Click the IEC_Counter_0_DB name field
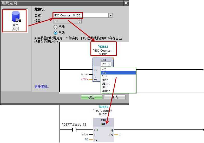Viewport: 204px width, 143px height. coord(81,15)
